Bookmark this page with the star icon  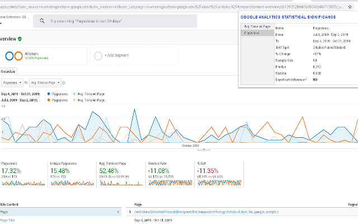[x=350, y=7]
